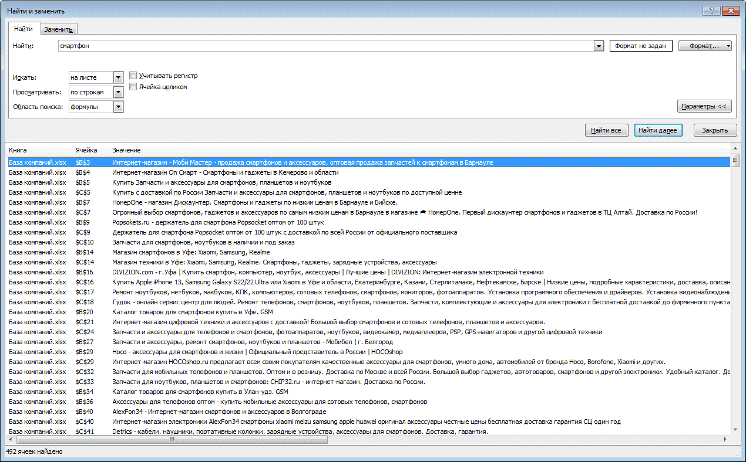Select result row for cell $C$9
746x462 pixels.
point(368,232)
